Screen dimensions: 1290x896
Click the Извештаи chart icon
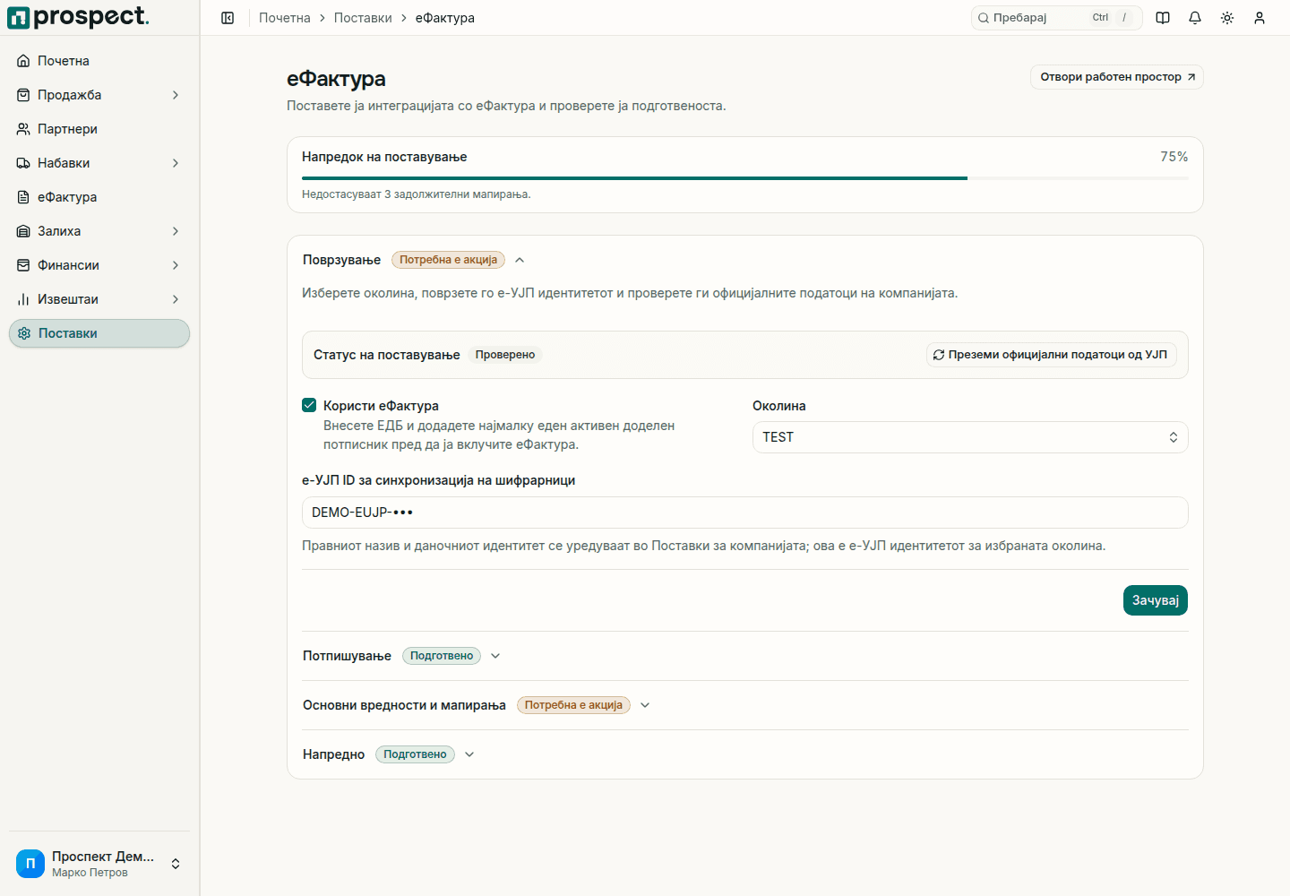[23, 299]
